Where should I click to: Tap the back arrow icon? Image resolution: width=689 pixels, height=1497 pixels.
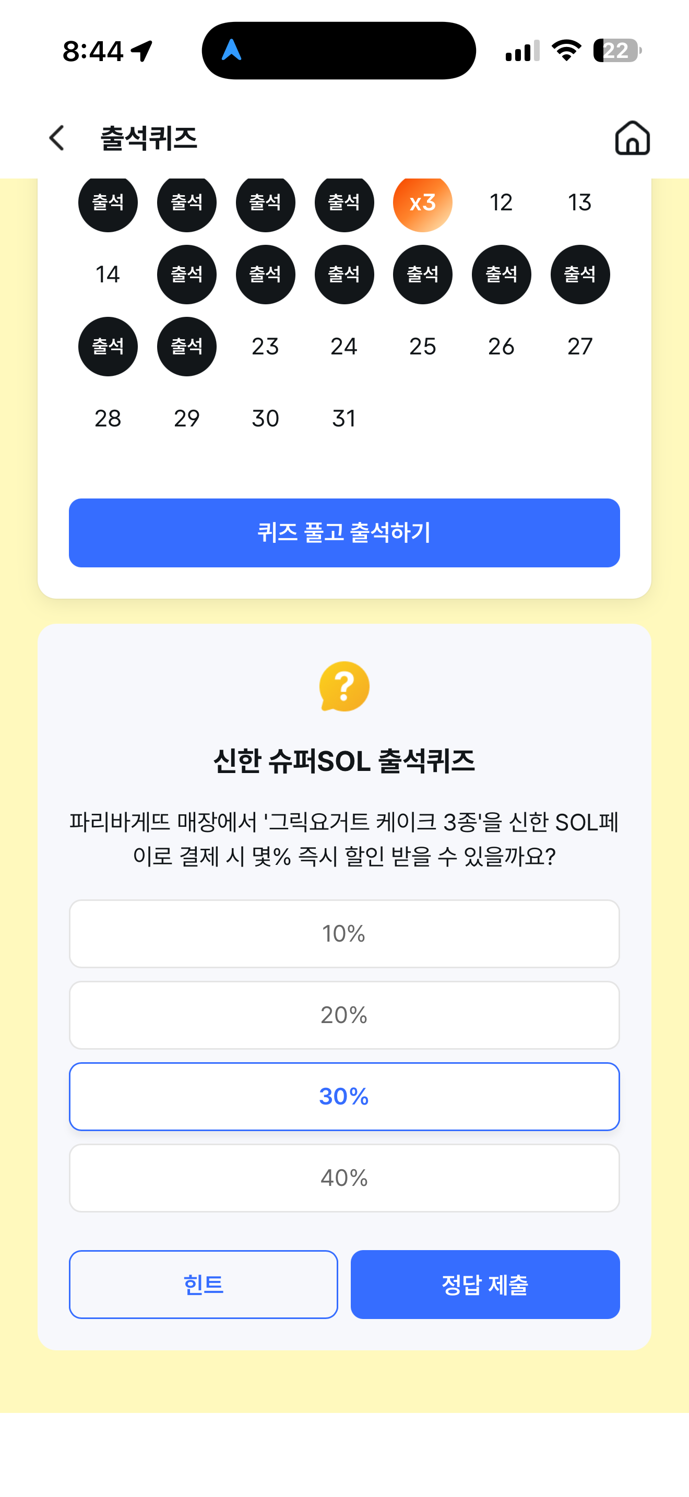tap(56, 138)
